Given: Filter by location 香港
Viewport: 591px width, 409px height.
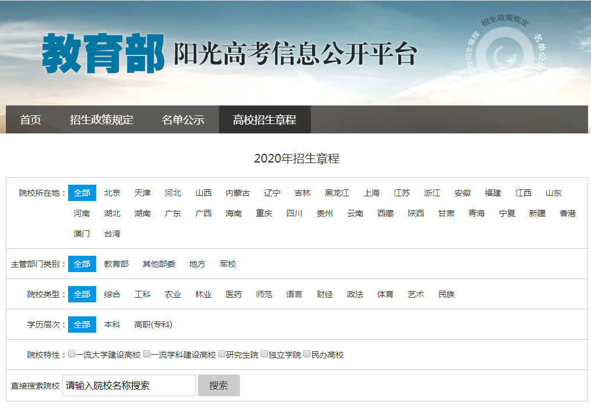Looking at the screenshot, I should click(568, 213).
